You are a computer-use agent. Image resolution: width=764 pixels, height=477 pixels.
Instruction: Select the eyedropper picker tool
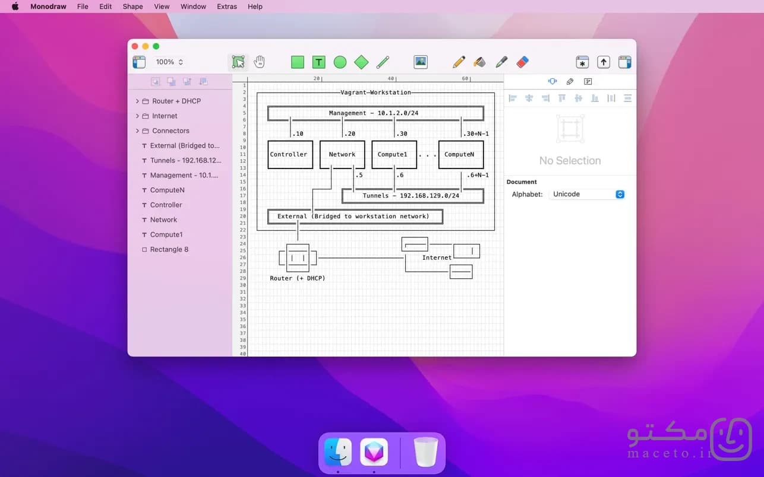(501, 62)
